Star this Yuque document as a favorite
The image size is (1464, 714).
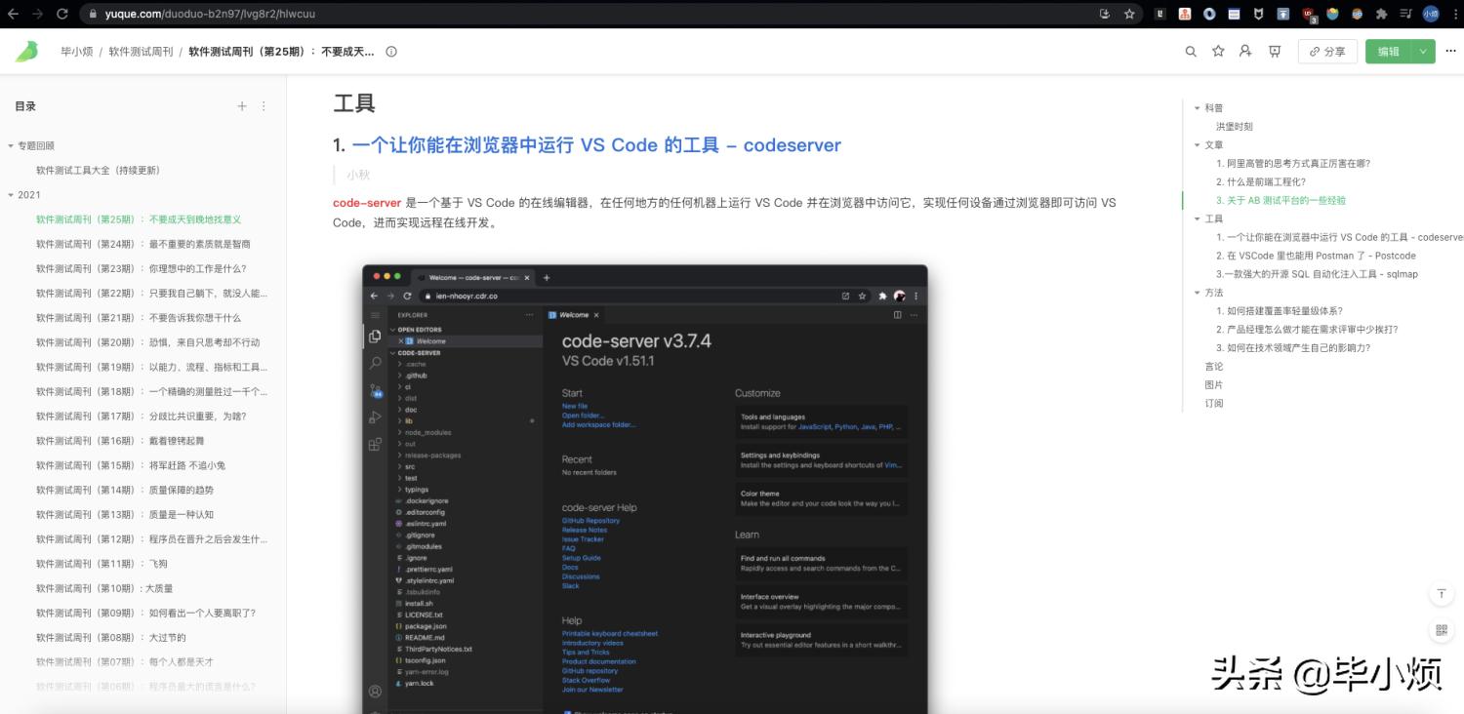[1218, 52]
